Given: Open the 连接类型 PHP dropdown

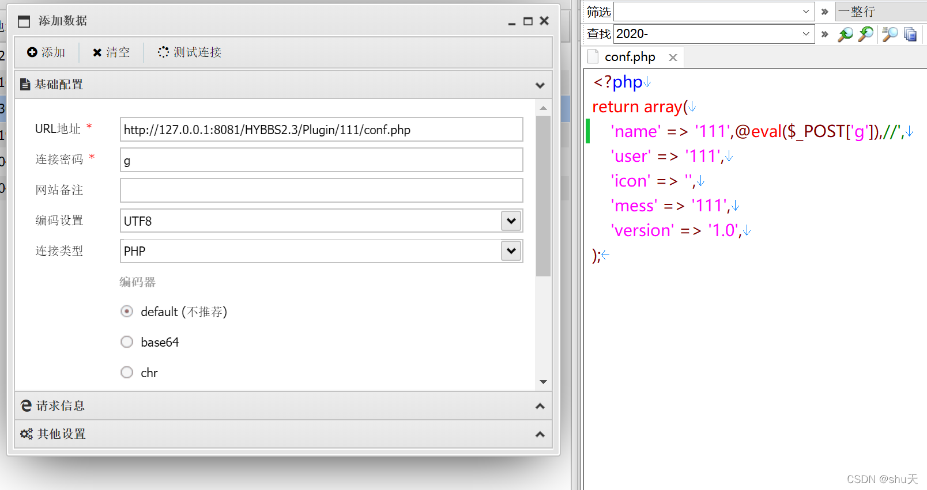Looking at the screenshot, I should 511,251.
